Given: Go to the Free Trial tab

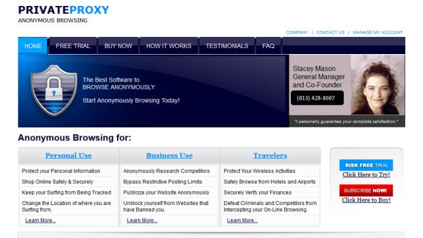Looking at the screenshot, I should 73,46.
